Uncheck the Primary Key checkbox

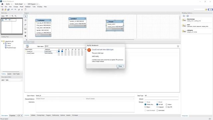(x=145, y=104)
